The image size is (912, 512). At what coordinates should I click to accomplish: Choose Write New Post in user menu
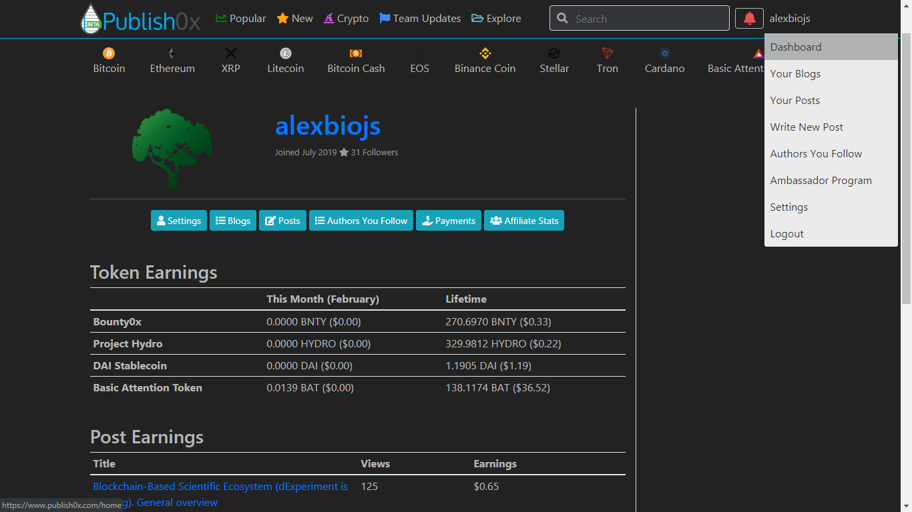831,127
